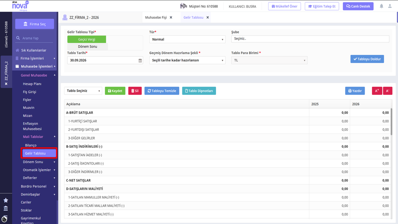The width and height of the screenshot is (398, 224).
Task: Close the ZZ_FIRMA_2 side tab with X
Action: click(x=6, y=84)
